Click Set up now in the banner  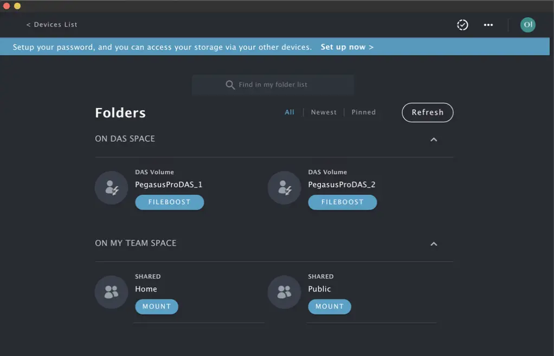347,47
